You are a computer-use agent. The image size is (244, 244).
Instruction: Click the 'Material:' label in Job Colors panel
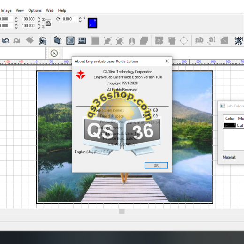[229, 157]
